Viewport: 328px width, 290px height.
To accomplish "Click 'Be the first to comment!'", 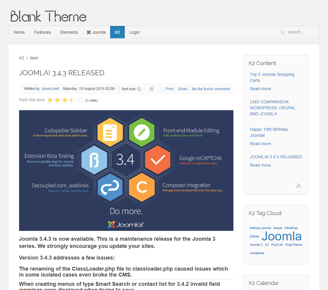I will [x=211, y=89].
